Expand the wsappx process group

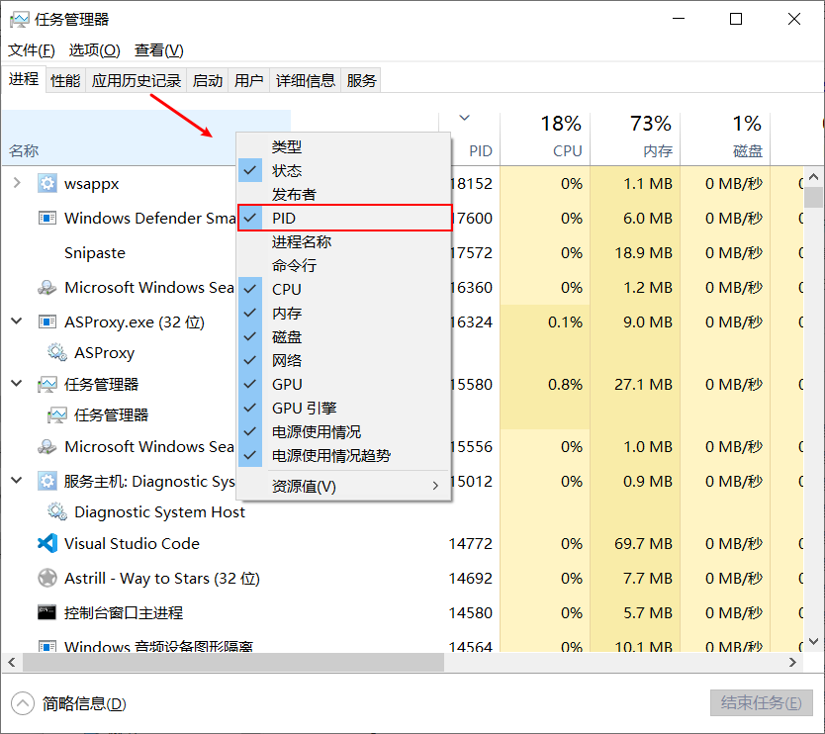click(17, 183)
